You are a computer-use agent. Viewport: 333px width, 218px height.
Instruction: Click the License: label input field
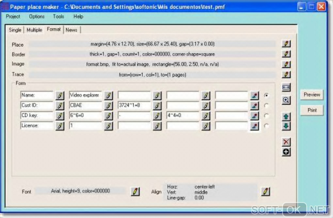[37, 126]
